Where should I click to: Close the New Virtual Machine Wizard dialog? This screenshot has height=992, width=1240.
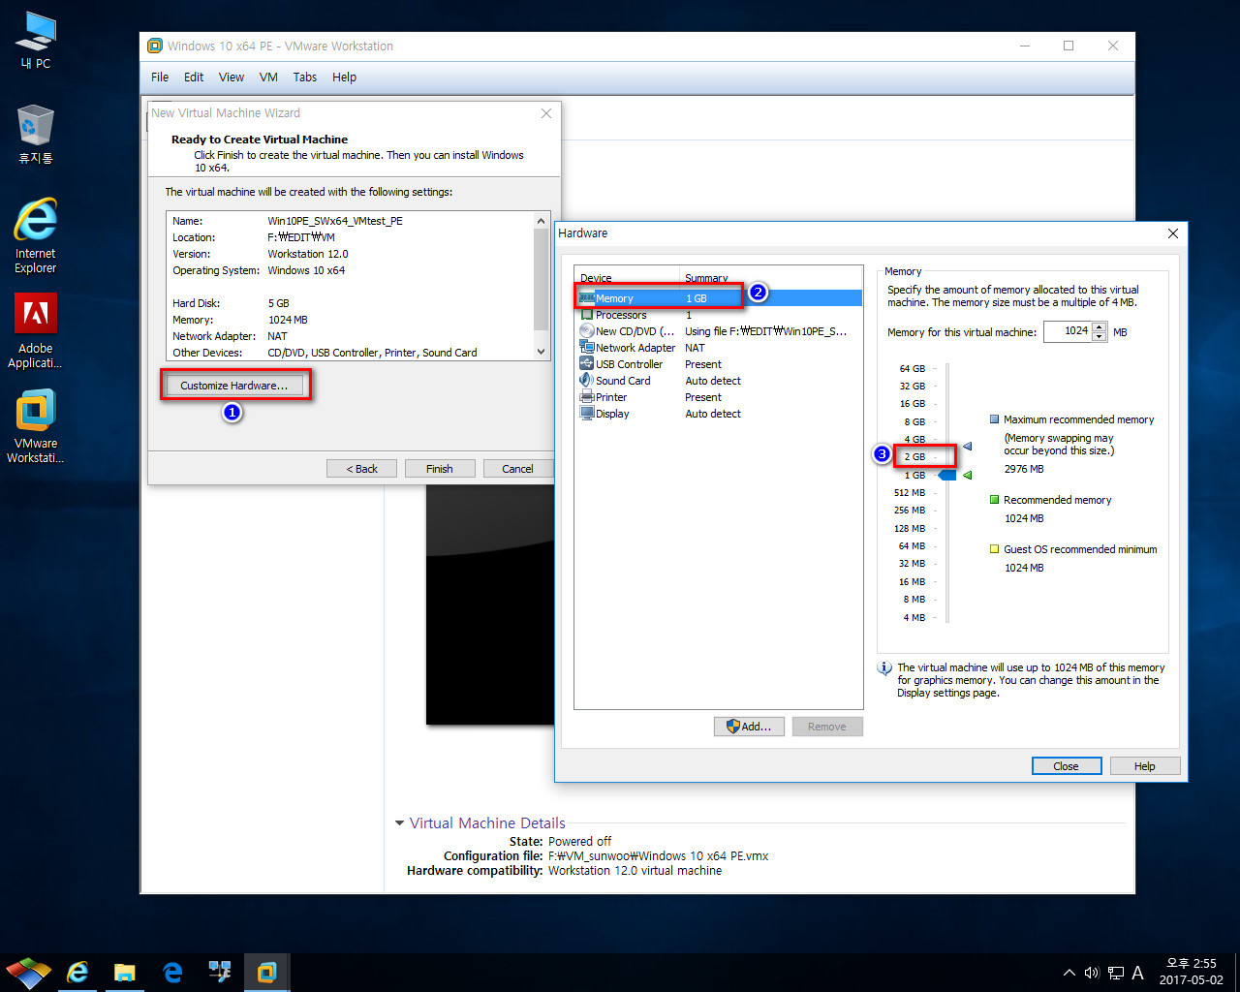[x=546, y=113]
